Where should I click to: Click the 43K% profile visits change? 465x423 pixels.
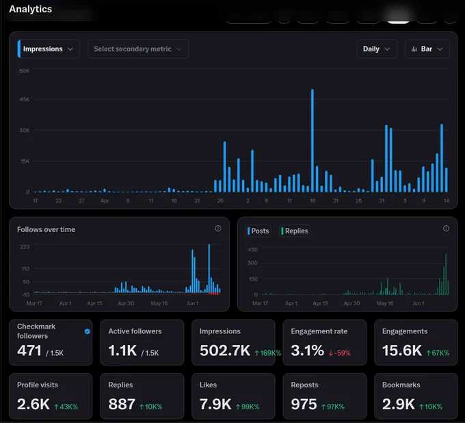click(x=66, y=407)
